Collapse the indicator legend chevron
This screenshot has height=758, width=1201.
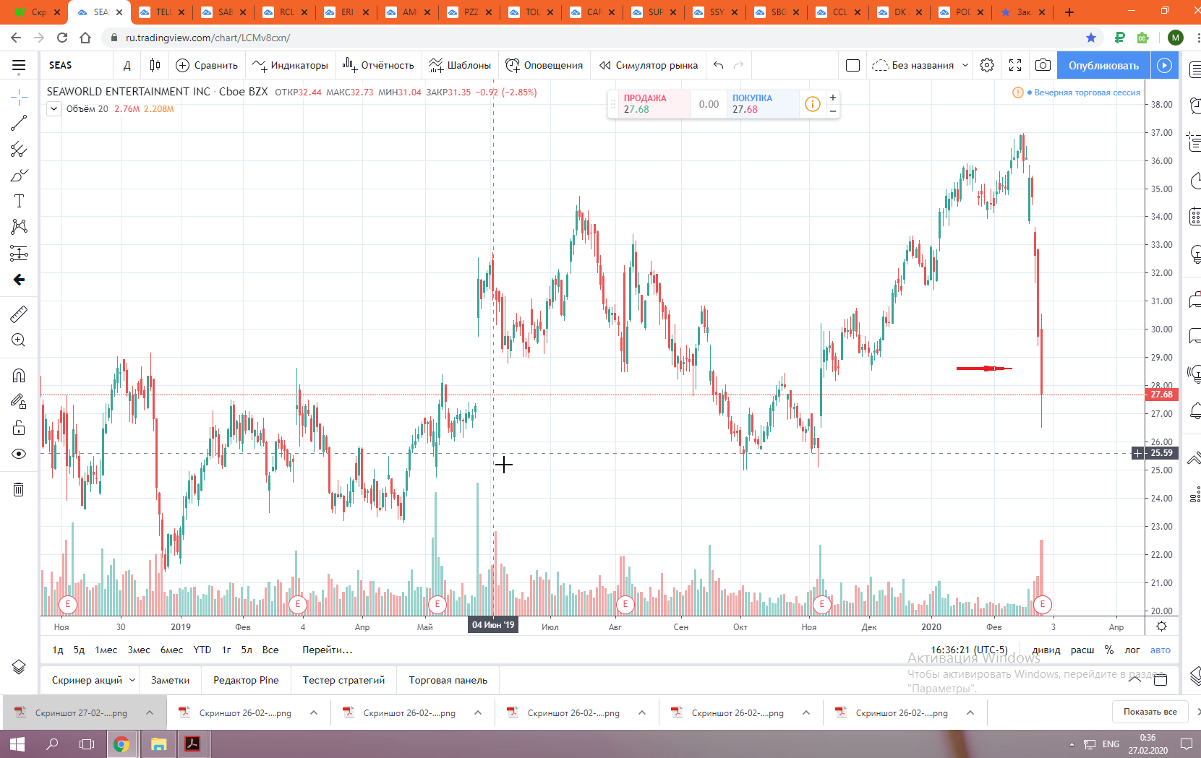54,109
